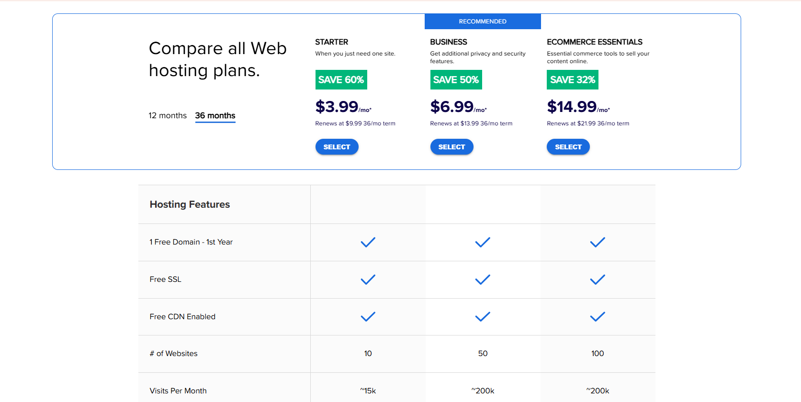Pick the Ecommerce Essentials Select button
This screenshot has height=402, width=801.
point(568,147)
